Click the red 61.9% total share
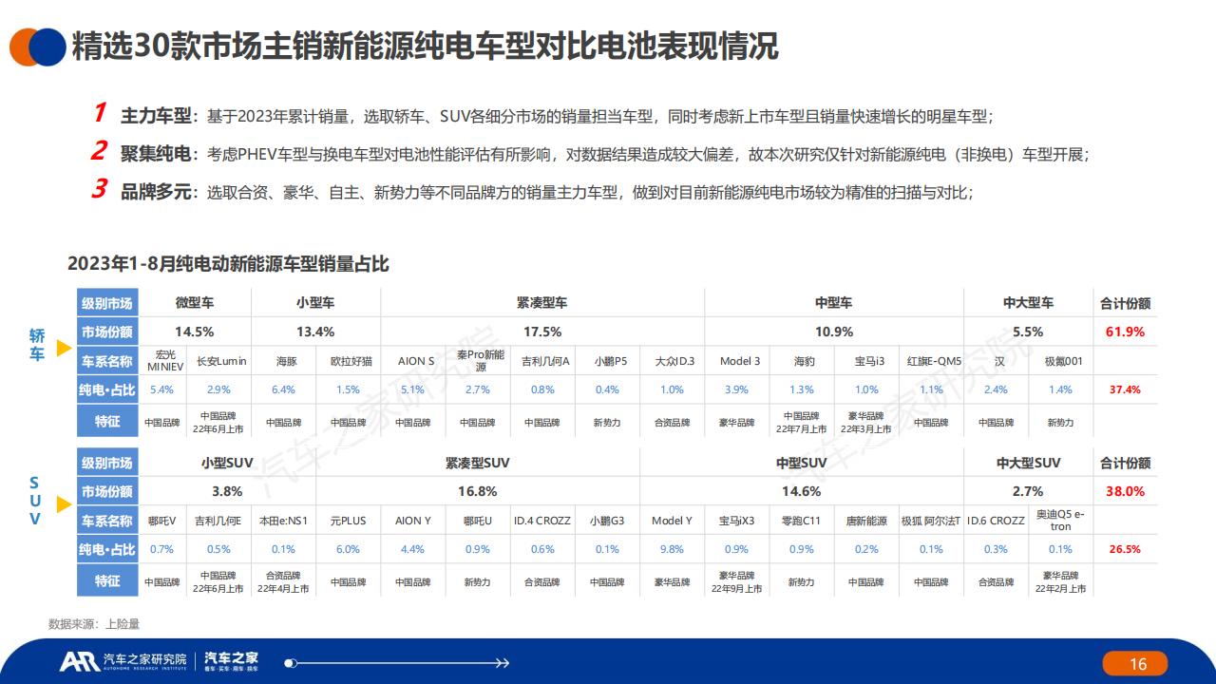Image resolution: width=1216 pixels, height=684 pixels. [1125, 332]
